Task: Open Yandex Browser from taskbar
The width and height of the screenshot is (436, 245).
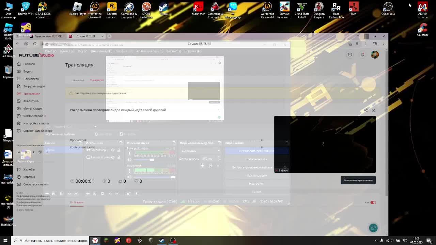Action: click(x=95, y=241)
